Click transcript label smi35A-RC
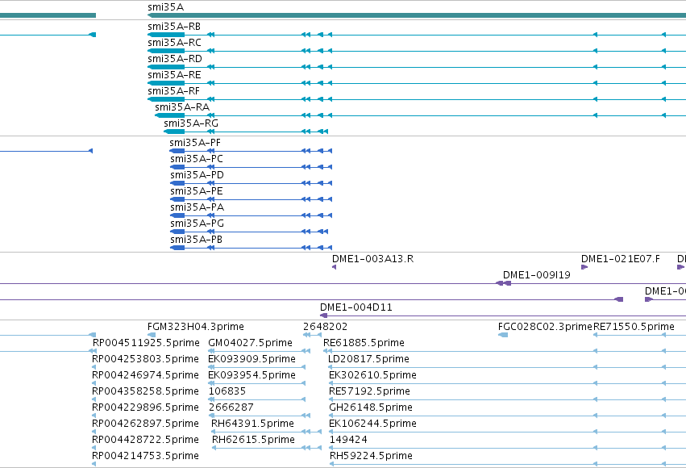The height and width of the screenshot is (468, 686). (174, 43)
